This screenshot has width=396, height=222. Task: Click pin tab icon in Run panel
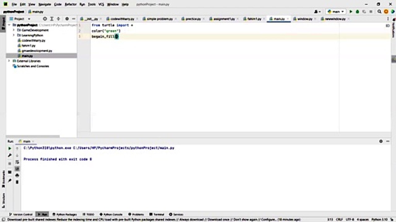click(10, 180)
